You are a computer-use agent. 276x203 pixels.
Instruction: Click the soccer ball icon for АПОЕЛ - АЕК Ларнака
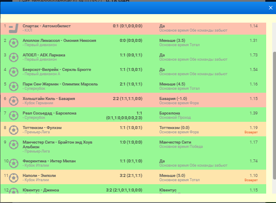(x=14, y=58)
